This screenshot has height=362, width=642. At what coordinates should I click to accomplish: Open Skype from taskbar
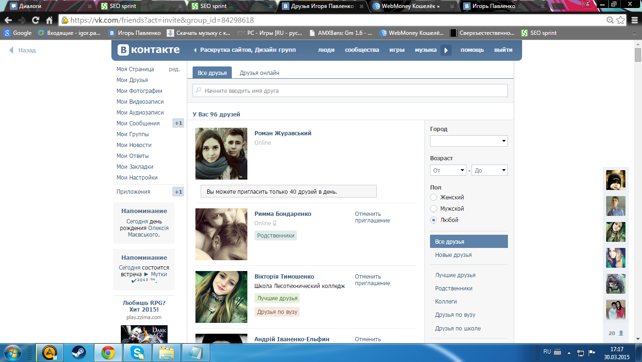point(137,352)
